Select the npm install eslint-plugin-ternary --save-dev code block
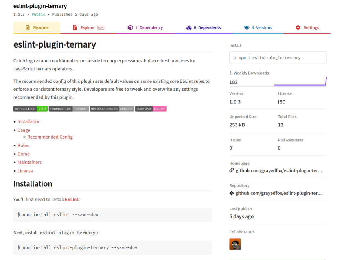 pos(112,248)
